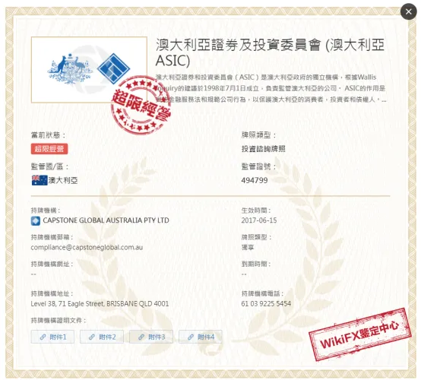Close the license certificate popup
Image resolution: width=421 pixels, height=380 pixels.
[408, 11]
